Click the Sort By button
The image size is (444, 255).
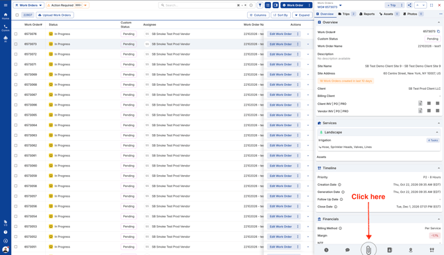click(280, 15)
